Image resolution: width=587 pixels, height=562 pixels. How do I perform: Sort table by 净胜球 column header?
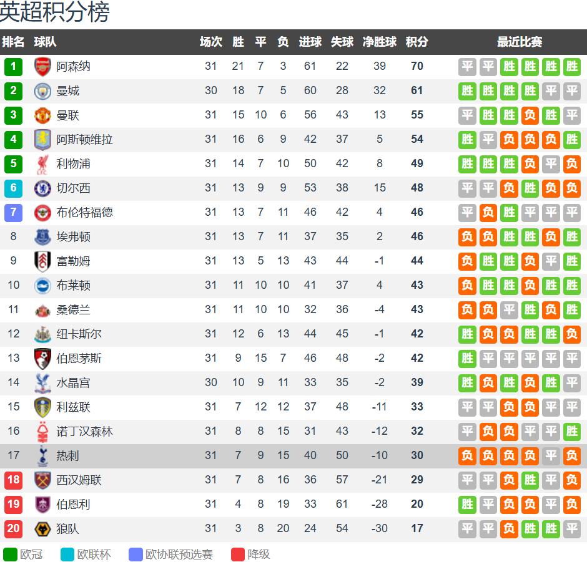[x=380, y=42]
